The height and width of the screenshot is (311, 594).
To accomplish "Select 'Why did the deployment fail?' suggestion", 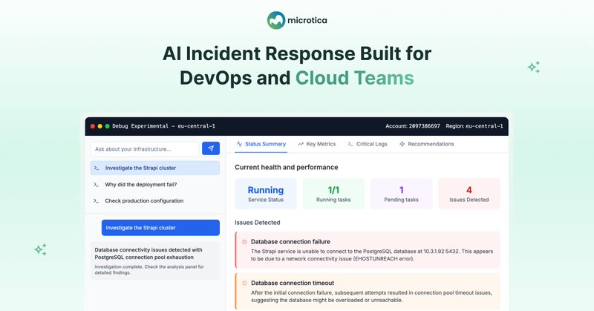I will pyautogui.click(x=155, y=185).
